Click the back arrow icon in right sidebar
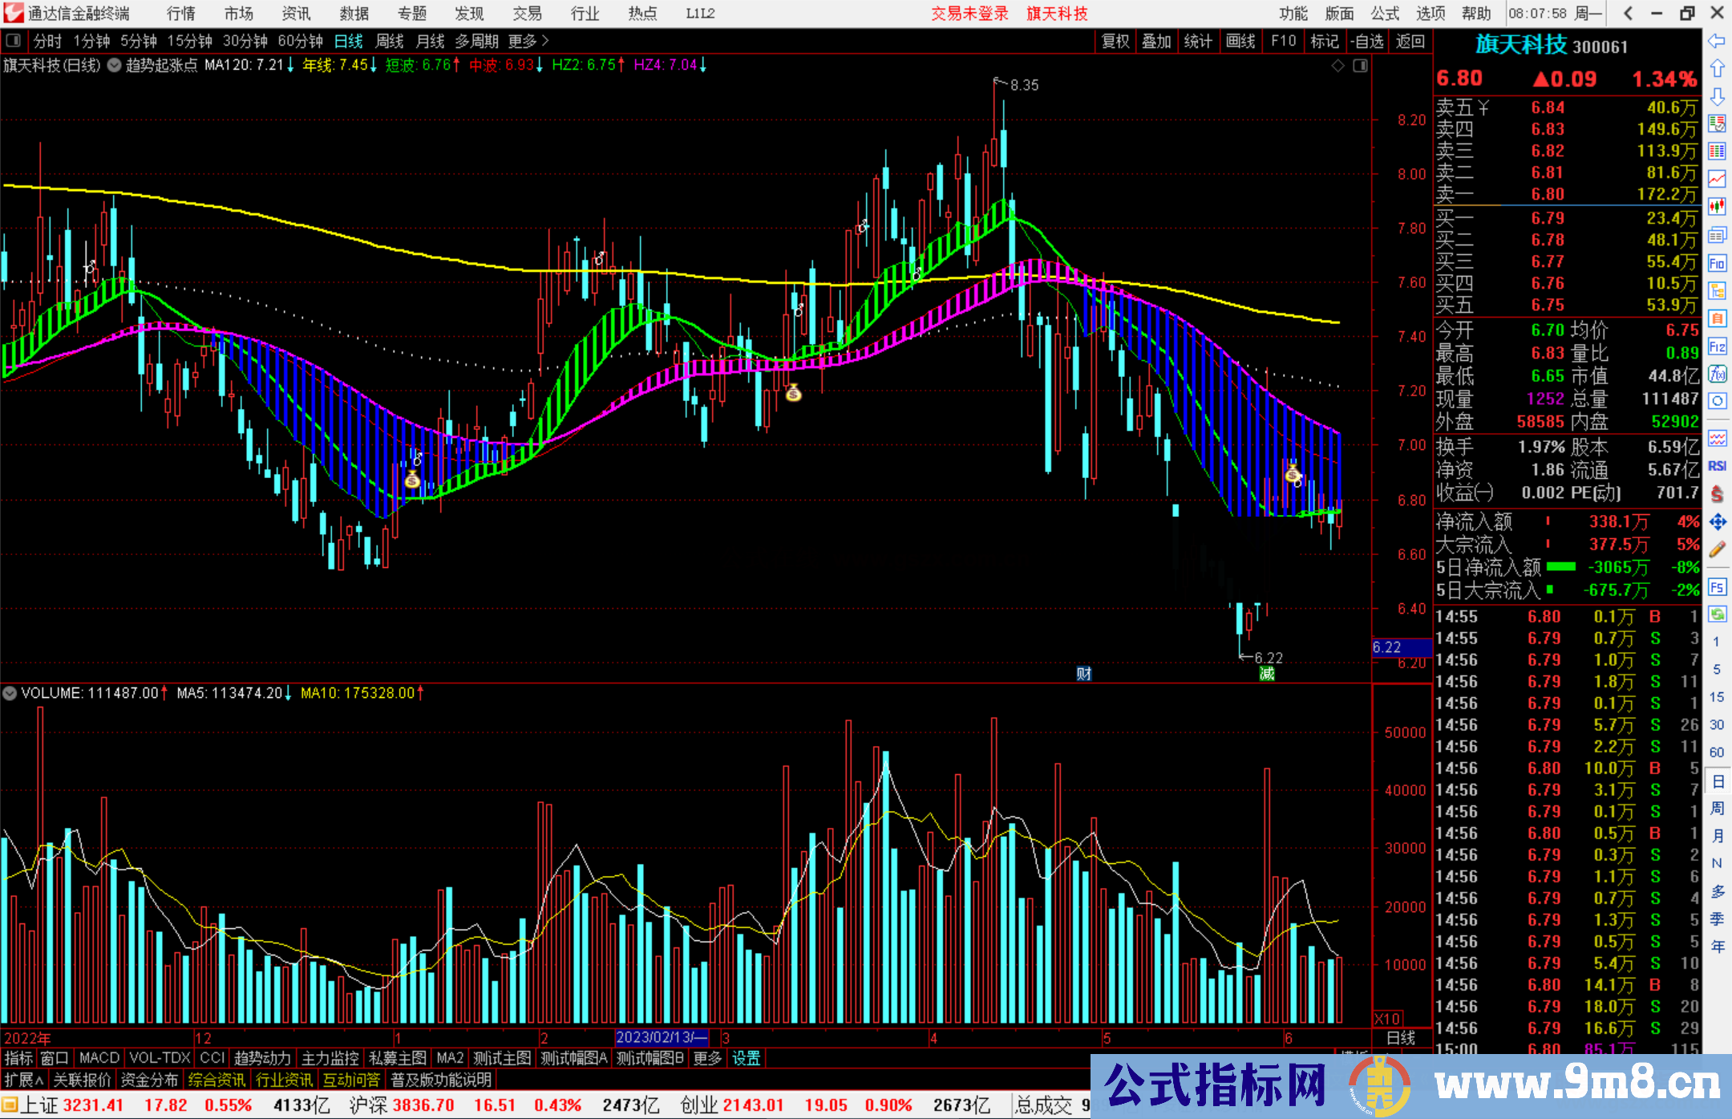1732x1119 pixels. click(1717, 41)
